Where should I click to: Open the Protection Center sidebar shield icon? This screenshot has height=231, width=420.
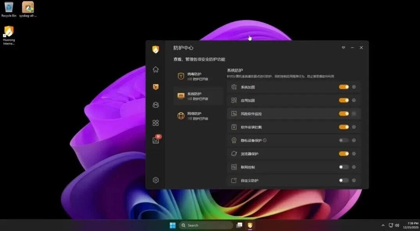(155, 87)
